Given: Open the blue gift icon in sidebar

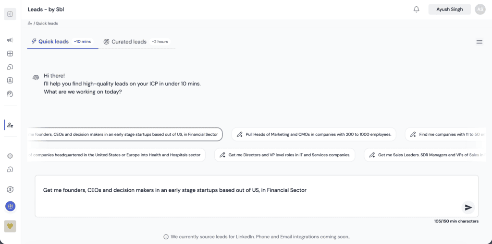Looking at the screenshot, I should tap(10, 206).
